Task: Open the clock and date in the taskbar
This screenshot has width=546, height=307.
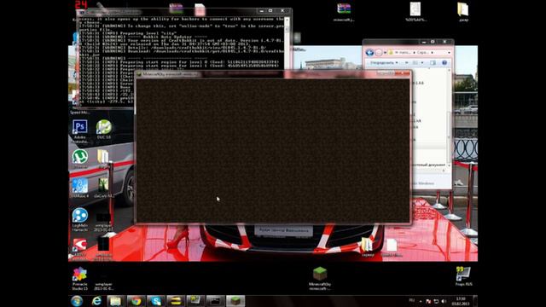Action: 461,301
